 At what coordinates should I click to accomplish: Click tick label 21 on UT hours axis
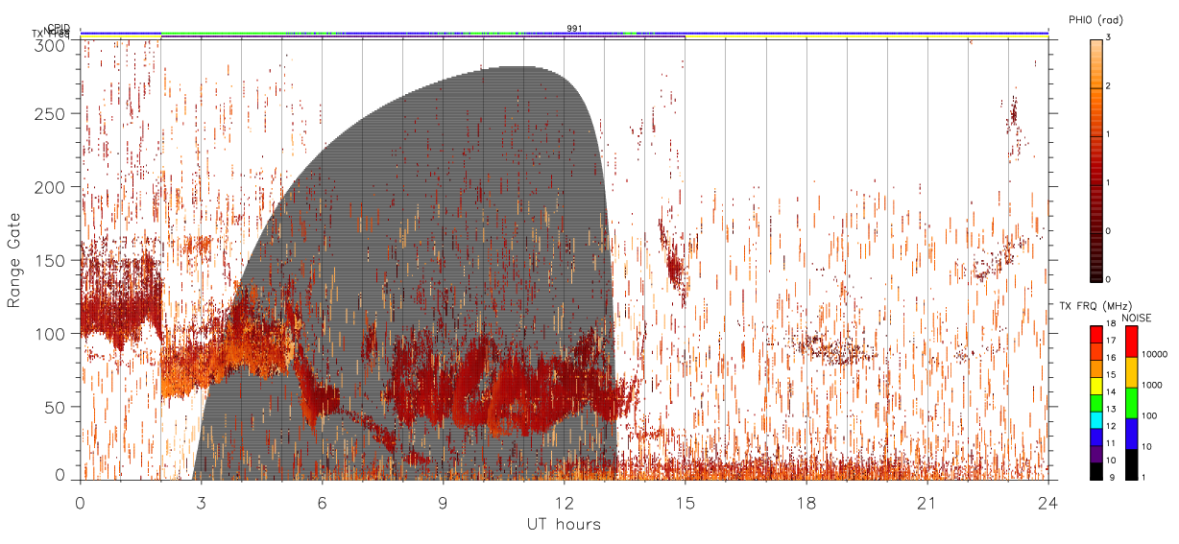click(x=926, y=503)
